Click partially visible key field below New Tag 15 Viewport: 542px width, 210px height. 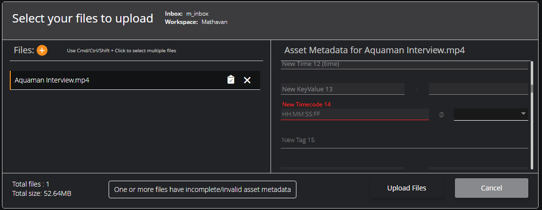coord(342,168)
